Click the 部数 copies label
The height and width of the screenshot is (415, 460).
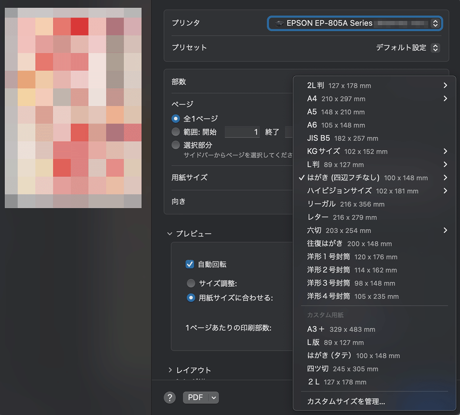(179, 82)
